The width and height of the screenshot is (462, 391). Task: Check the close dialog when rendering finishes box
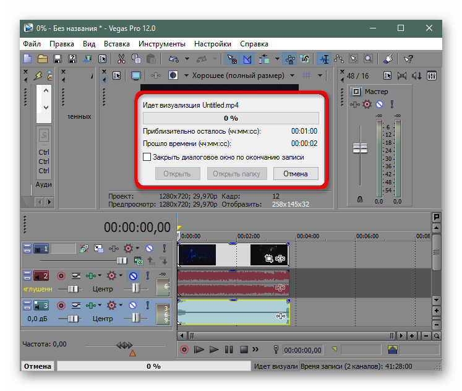(147, 157)
